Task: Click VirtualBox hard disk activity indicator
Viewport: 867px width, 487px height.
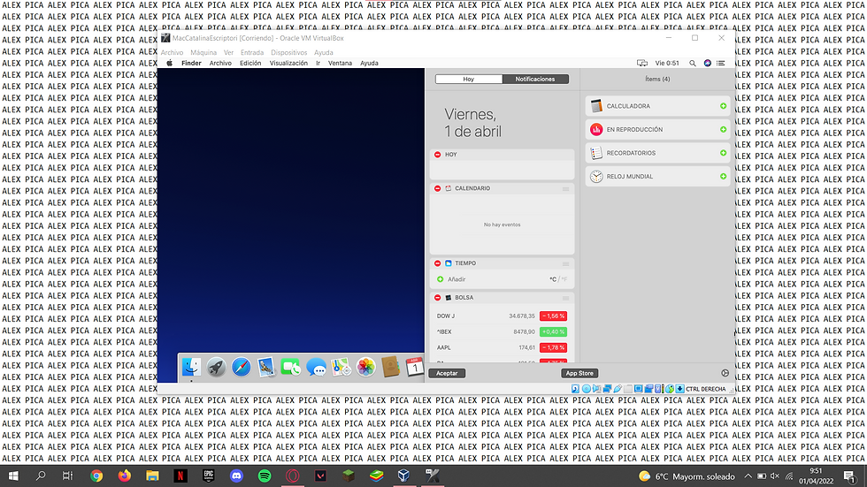Action: click(576, 389)
